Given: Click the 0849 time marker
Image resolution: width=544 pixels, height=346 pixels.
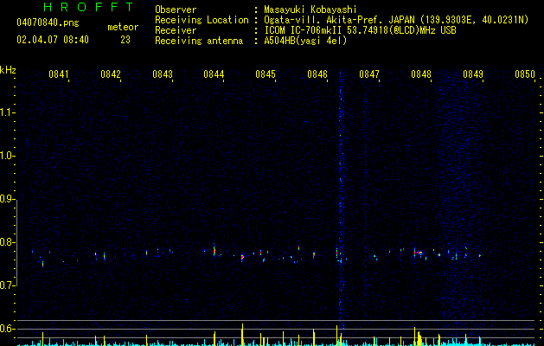Looking at the screenshot, I should pos(473,74).
